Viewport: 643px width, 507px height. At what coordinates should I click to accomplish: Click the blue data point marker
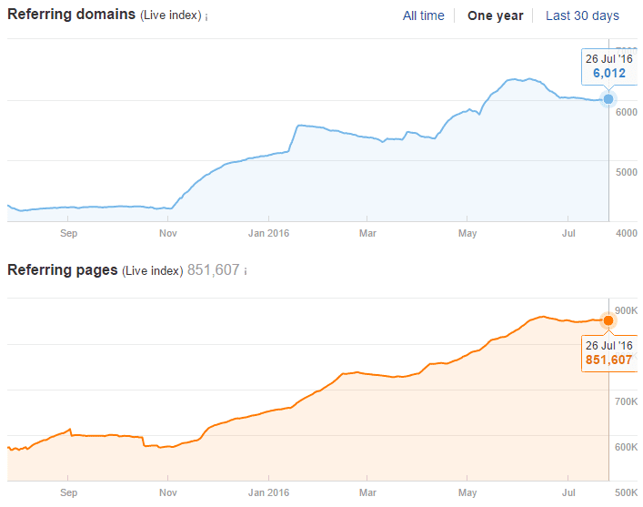click(x=608, y=99)
